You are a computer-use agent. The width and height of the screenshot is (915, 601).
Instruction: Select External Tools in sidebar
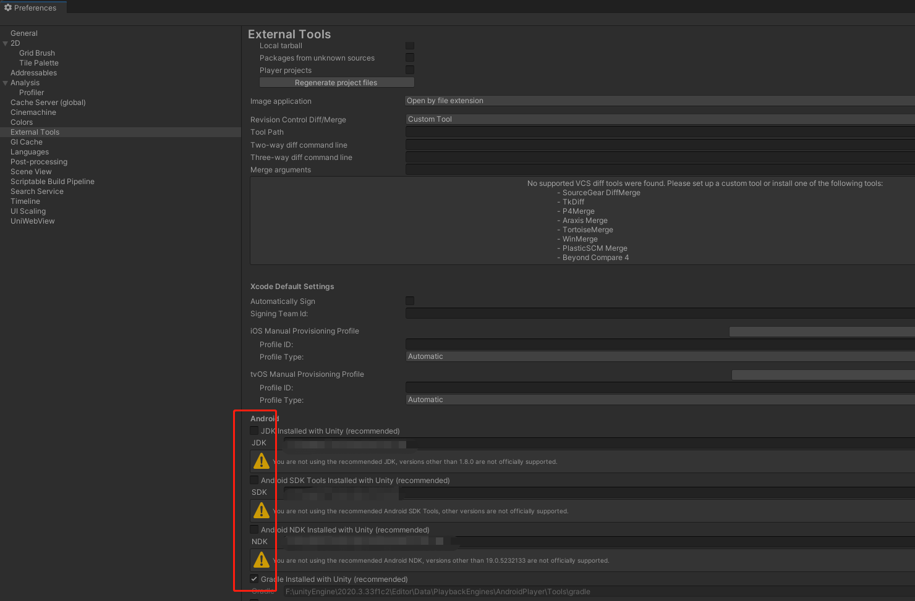tap(121, 132)
